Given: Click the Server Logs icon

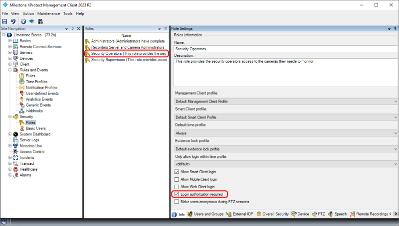Looking at the screenshot, I should point(16,140).
